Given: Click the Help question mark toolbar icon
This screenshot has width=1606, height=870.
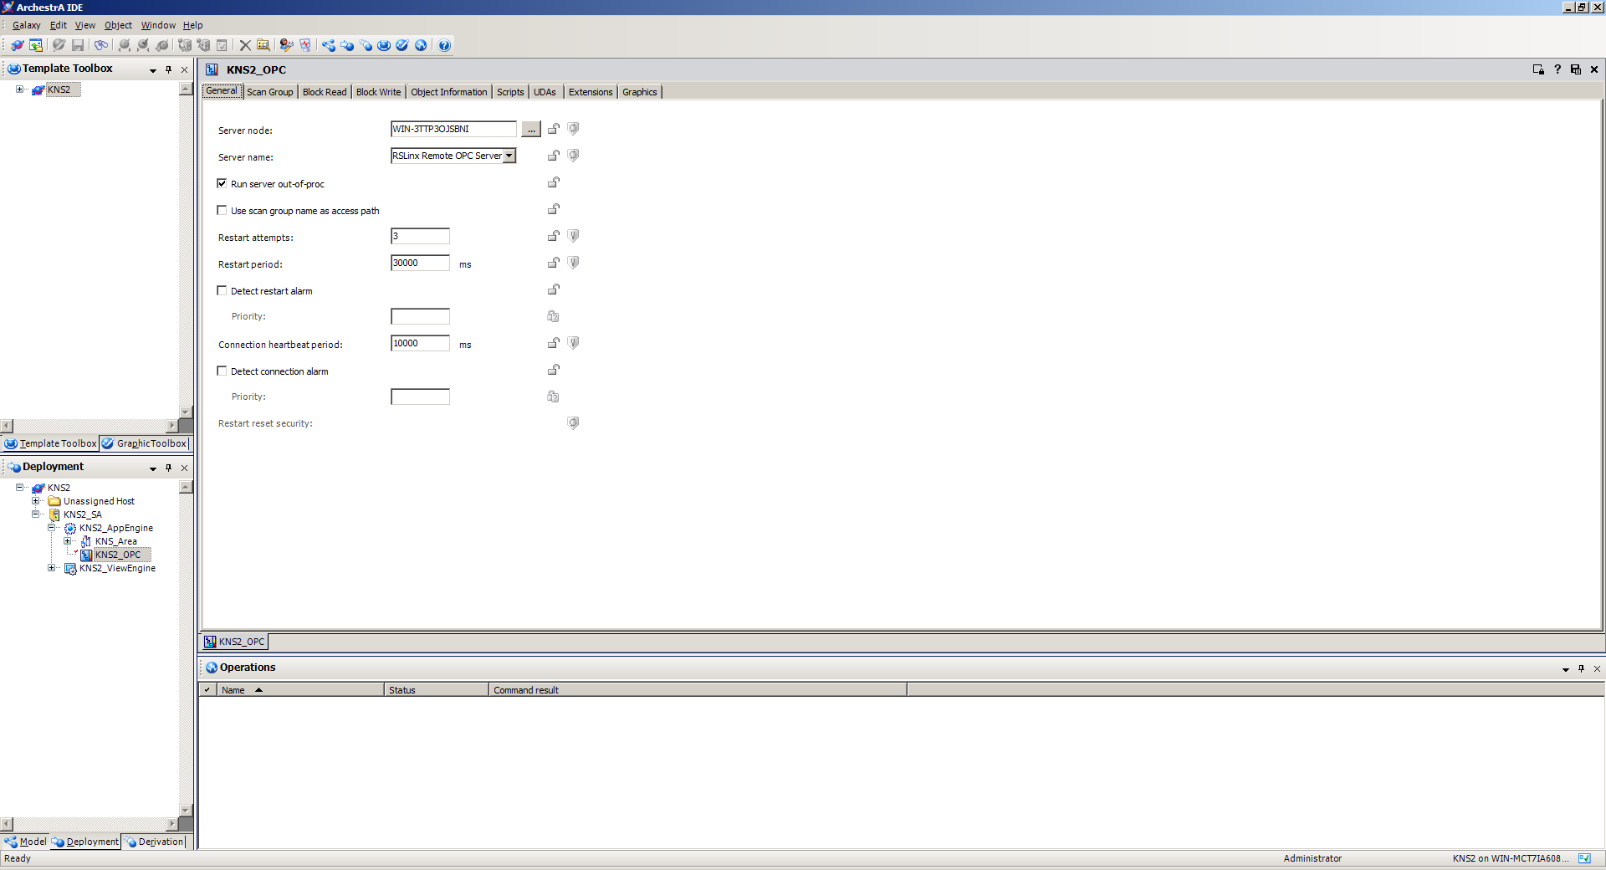Looking at the screenshot, I should (444, 45).
